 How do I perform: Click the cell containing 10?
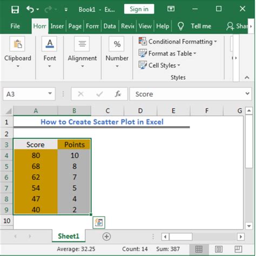click(74, 156)
